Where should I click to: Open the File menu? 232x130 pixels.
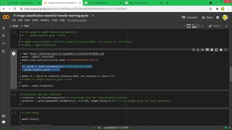point(14,20)
